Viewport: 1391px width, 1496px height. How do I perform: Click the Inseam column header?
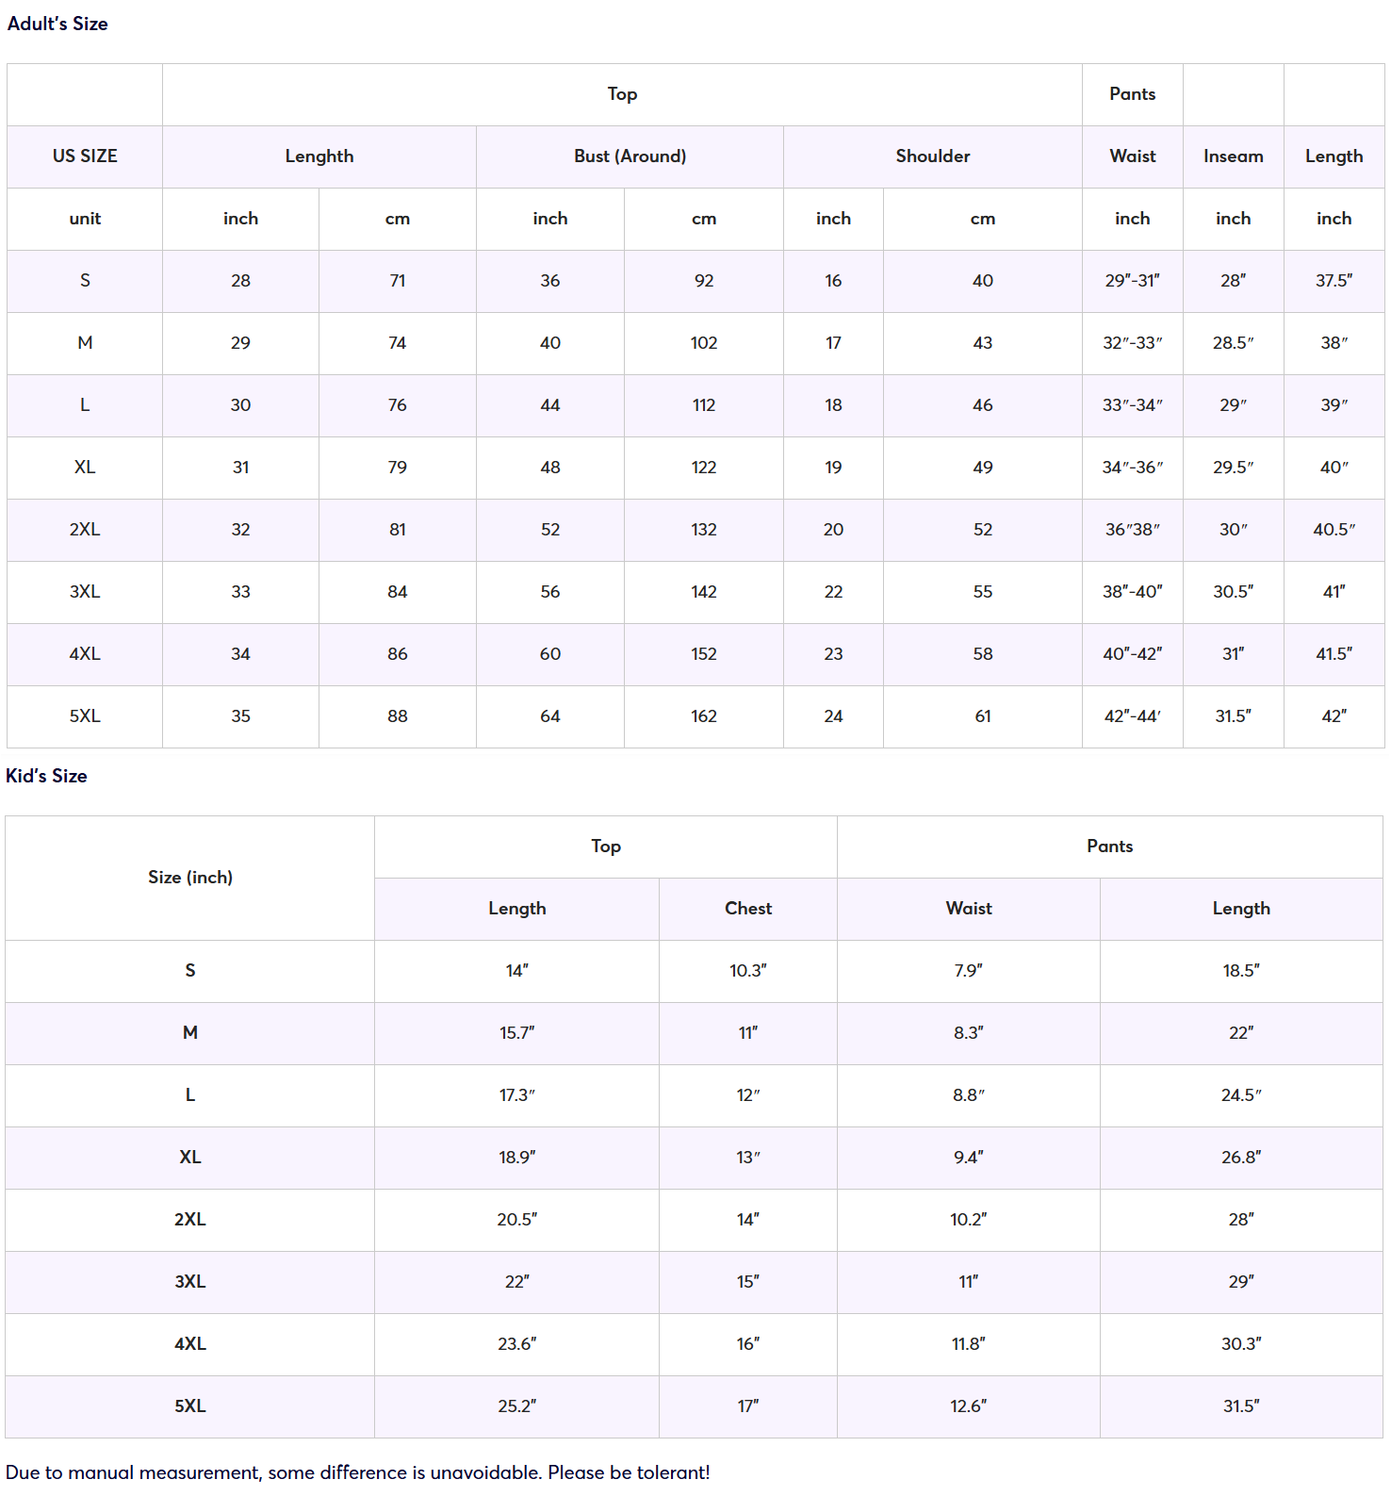click(1233, 156)
